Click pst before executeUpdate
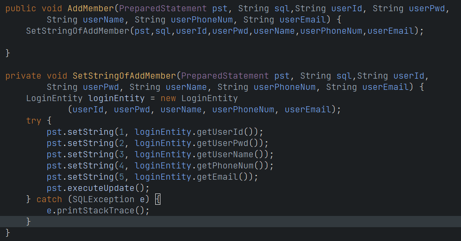 tap(54, 188)
